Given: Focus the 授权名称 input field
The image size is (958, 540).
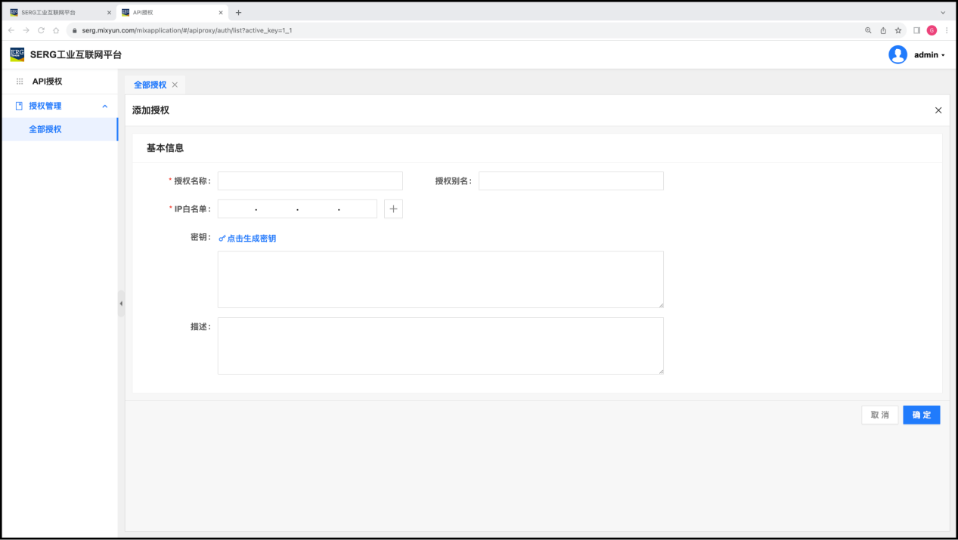Looking at the screenshot, I should (x=310, y=181).
